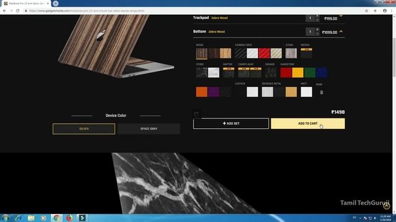Select Silver device color
The height and width of the screenshot is (222, 396).
click(84, 129)
